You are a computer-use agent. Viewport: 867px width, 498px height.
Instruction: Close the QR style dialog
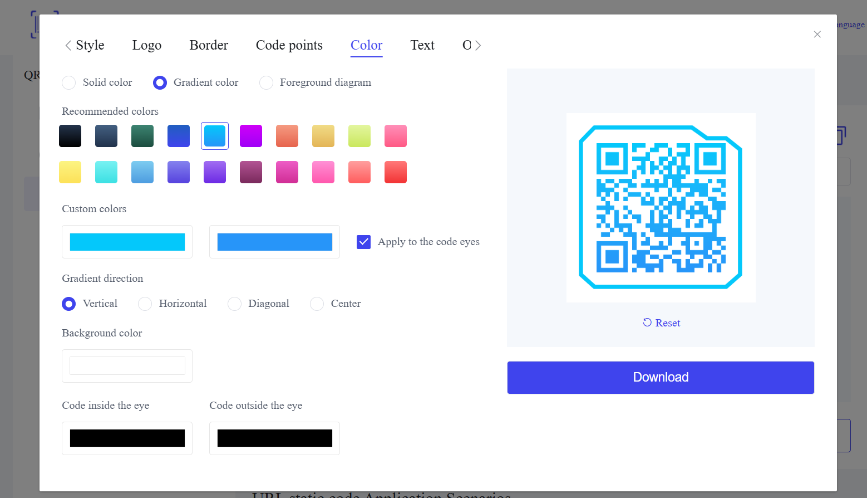[817, 35]
